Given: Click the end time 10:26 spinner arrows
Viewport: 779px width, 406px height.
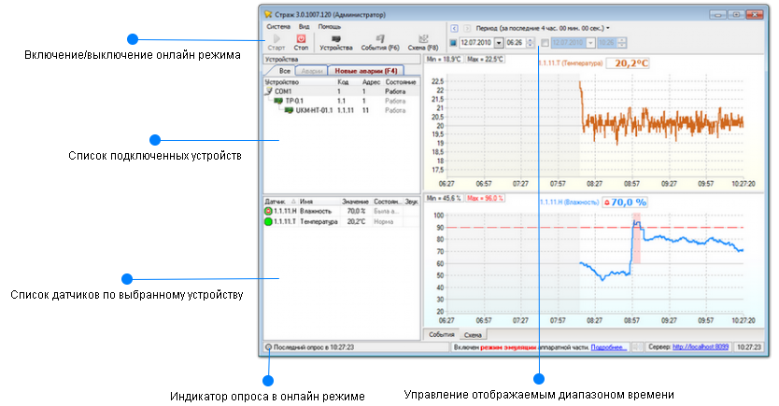Looking at the screenshot, I should click(621, 43).
